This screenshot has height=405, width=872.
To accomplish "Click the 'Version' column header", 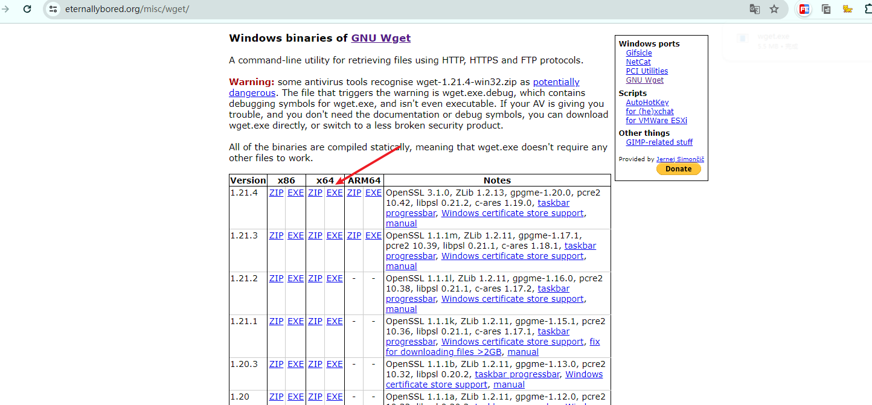I will [248, 180].
